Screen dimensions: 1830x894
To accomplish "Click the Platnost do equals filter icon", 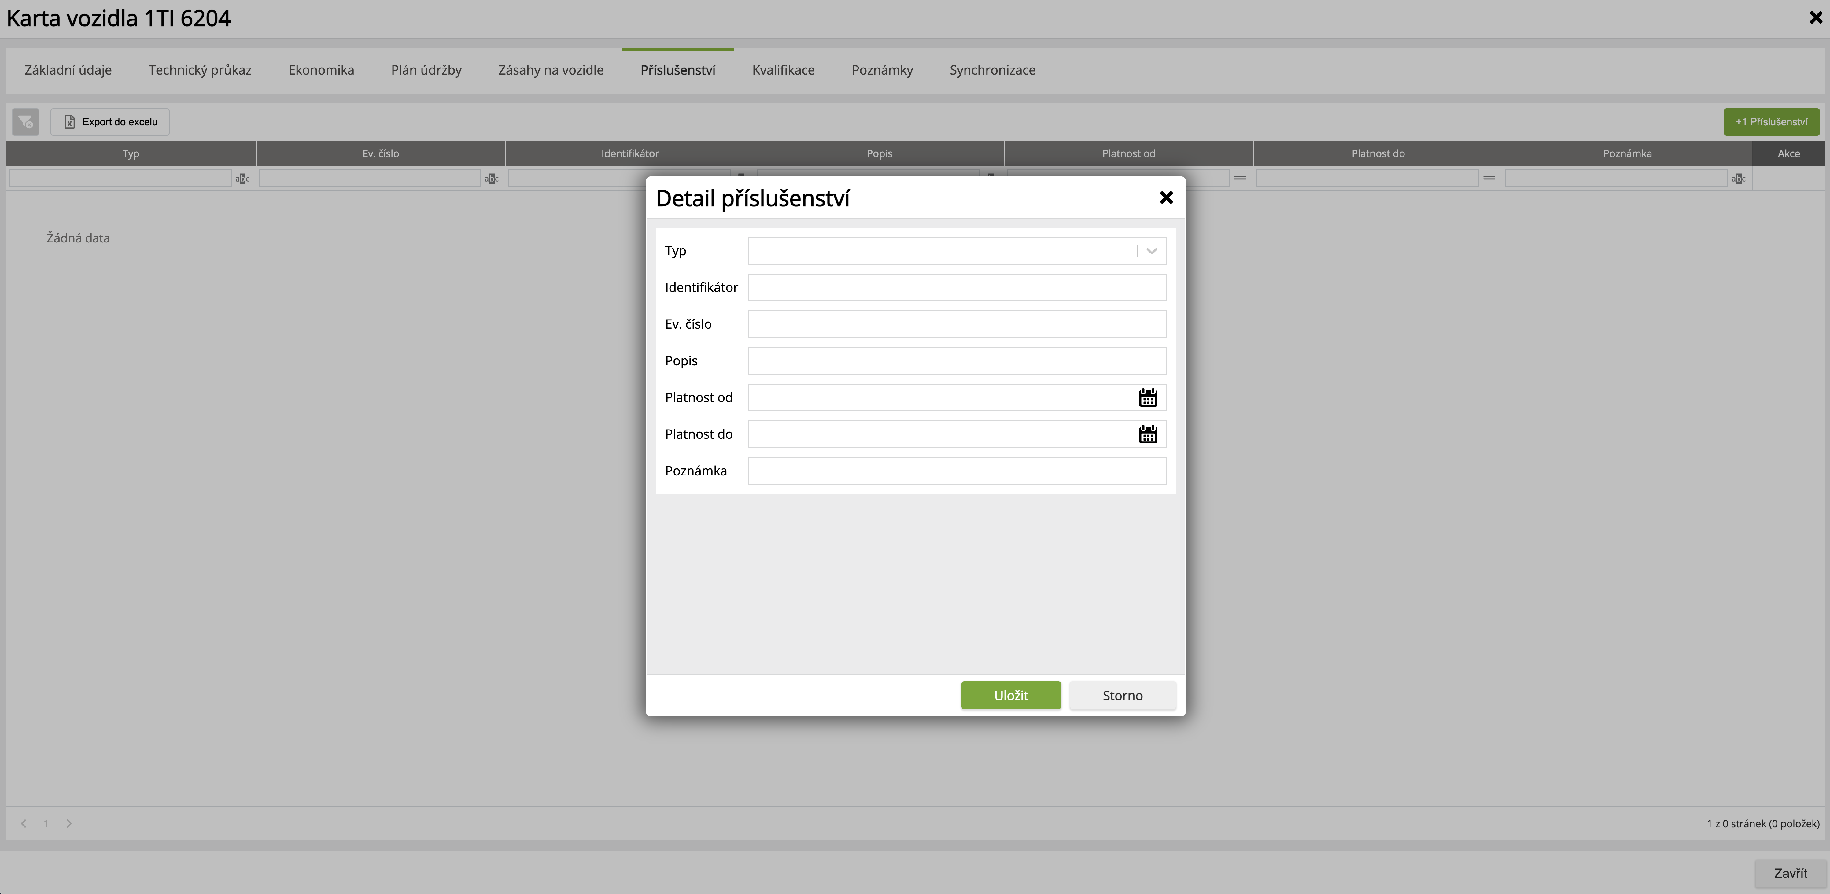I will tap(1489, 178).
